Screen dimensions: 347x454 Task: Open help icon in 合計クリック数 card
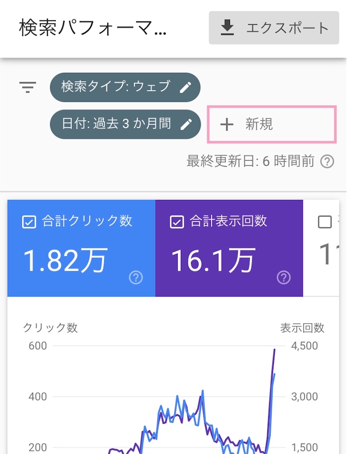136,278
